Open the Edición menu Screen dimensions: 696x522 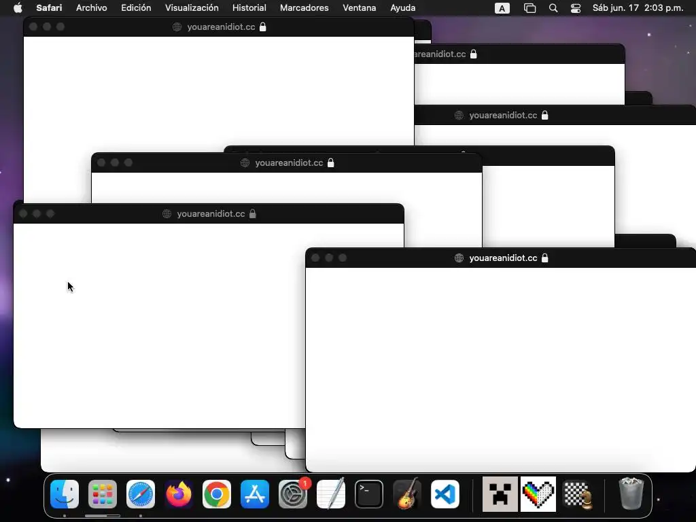pos(136,8)
